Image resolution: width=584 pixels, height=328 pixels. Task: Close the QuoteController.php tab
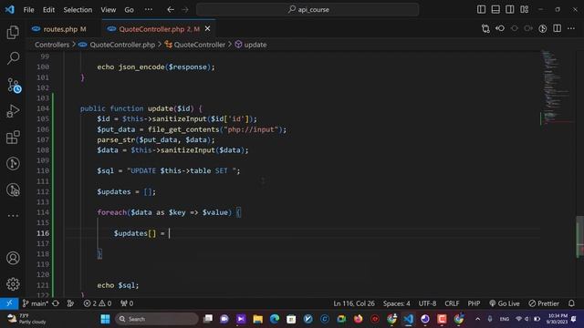coord(207,28)
